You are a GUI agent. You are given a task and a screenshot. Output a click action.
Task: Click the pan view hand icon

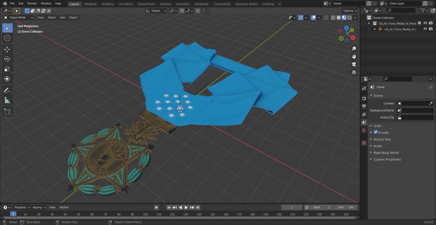(354, 56)
